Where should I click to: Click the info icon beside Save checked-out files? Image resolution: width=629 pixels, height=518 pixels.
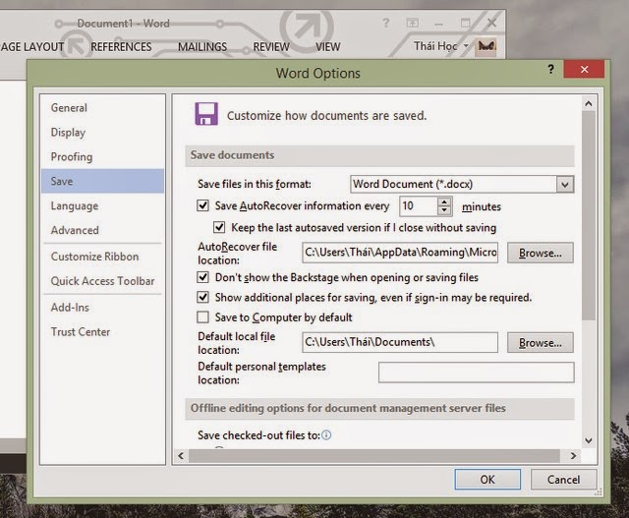coord(326,435)
